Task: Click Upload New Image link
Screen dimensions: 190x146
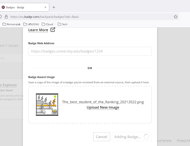Action: 103,107
